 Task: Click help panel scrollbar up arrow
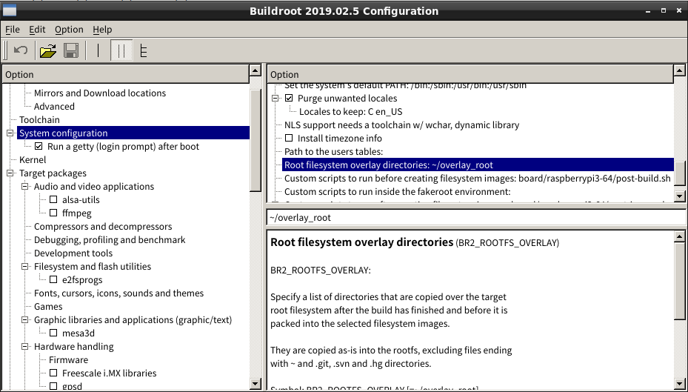pyautogui.click(x=679, y=236)
